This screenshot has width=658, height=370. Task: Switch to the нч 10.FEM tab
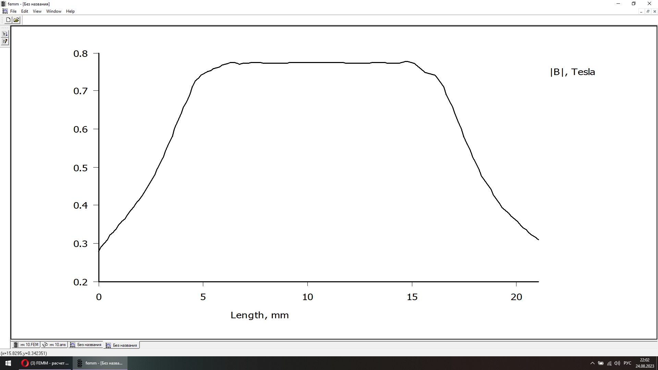(x=26, y=345)
